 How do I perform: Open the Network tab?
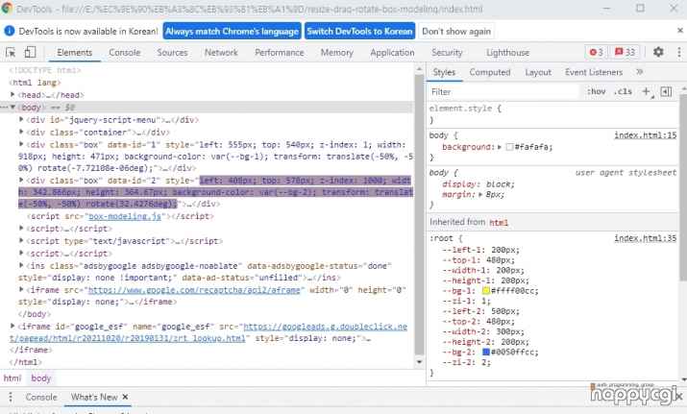221,52
